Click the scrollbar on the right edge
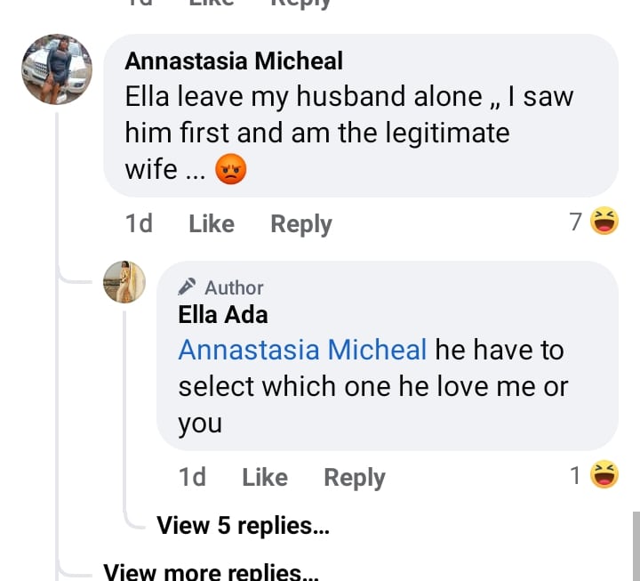This screenshot has width=640, height=581. coord(636,543)
